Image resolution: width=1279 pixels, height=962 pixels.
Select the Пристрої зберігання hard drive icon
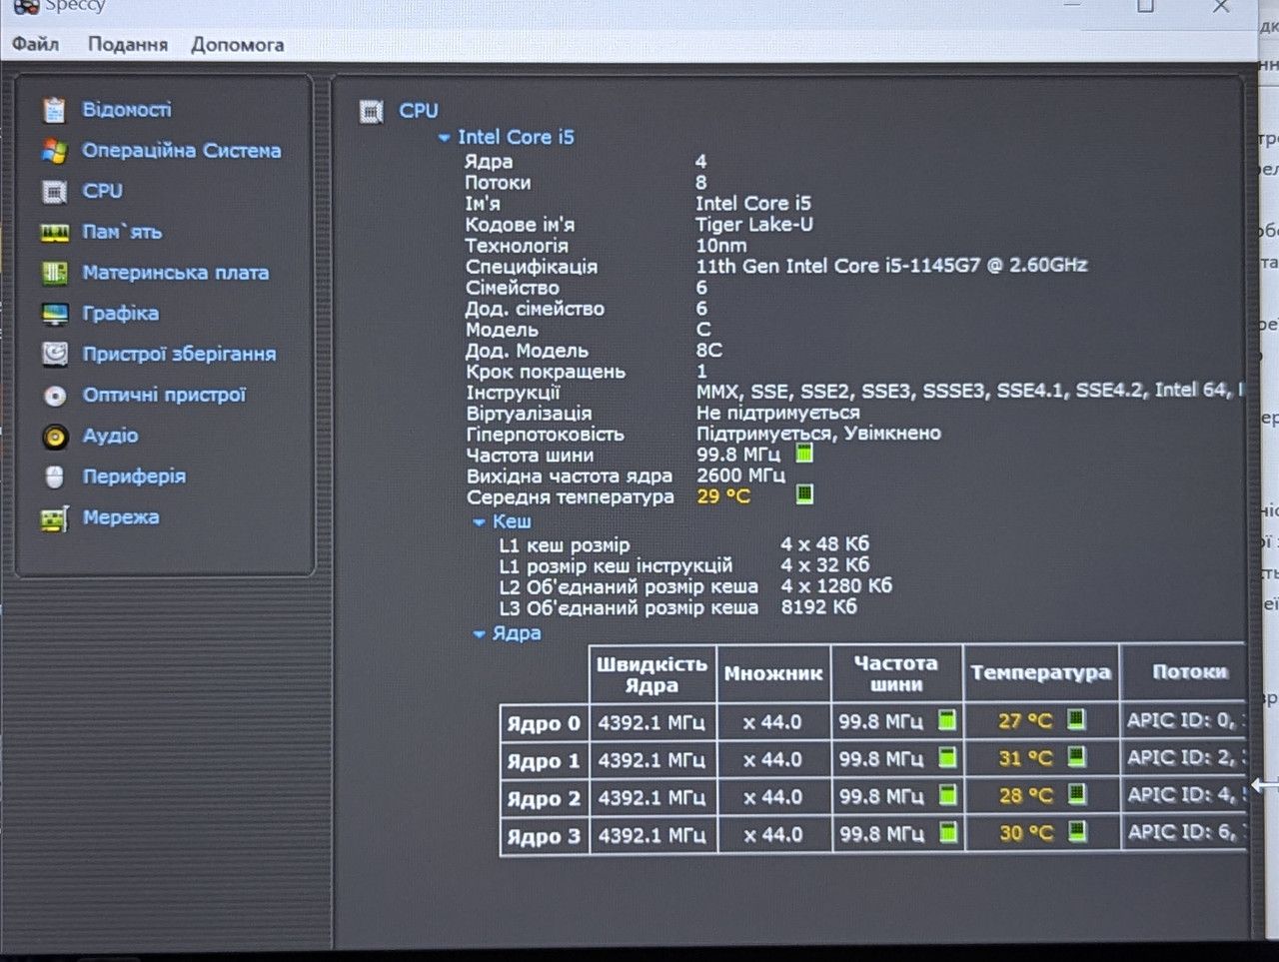tap(54, 354)
